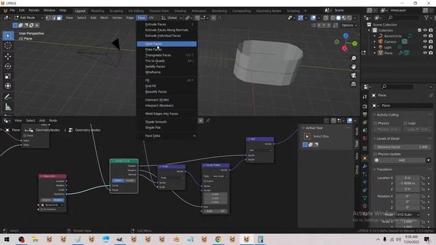Click the pan hand icon in viewport

[354, 67]
